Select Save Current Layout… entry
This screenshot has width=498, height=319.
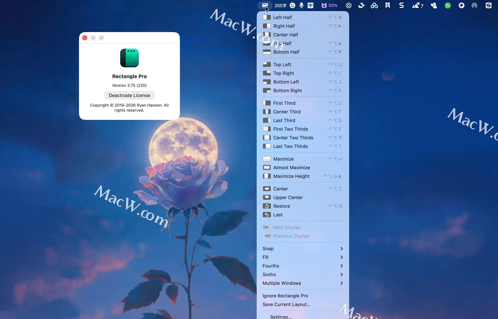click(x=286, y=304)
